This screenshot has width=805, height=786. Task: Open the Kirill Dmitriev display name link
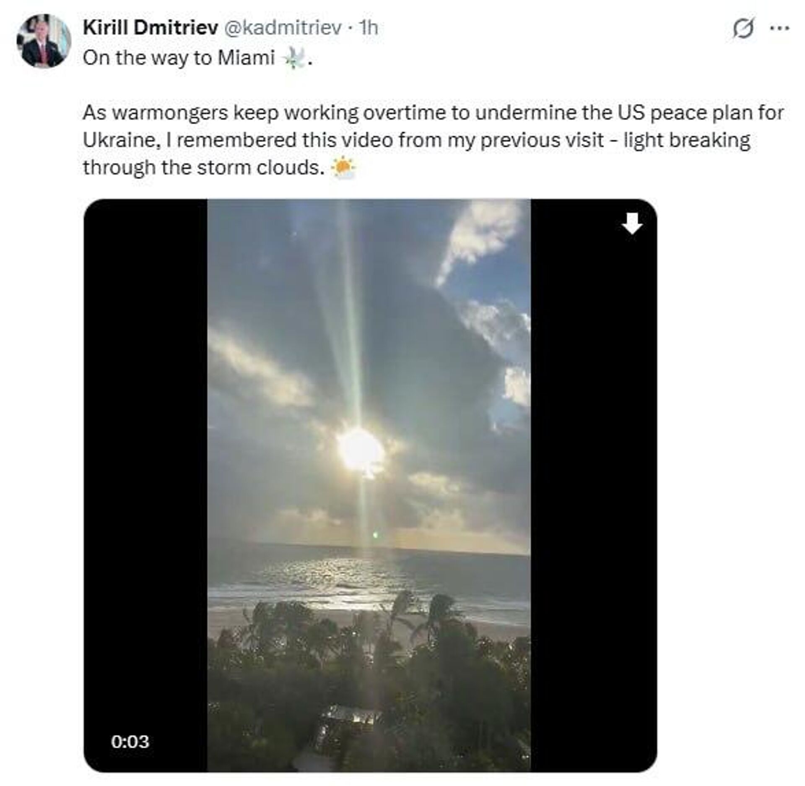click(151, 28)
